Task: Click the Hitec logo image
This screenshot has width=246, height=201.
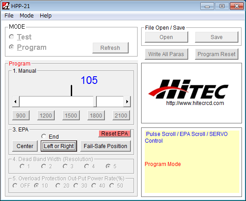Action: pyautogui.click(x=188, y=89)
